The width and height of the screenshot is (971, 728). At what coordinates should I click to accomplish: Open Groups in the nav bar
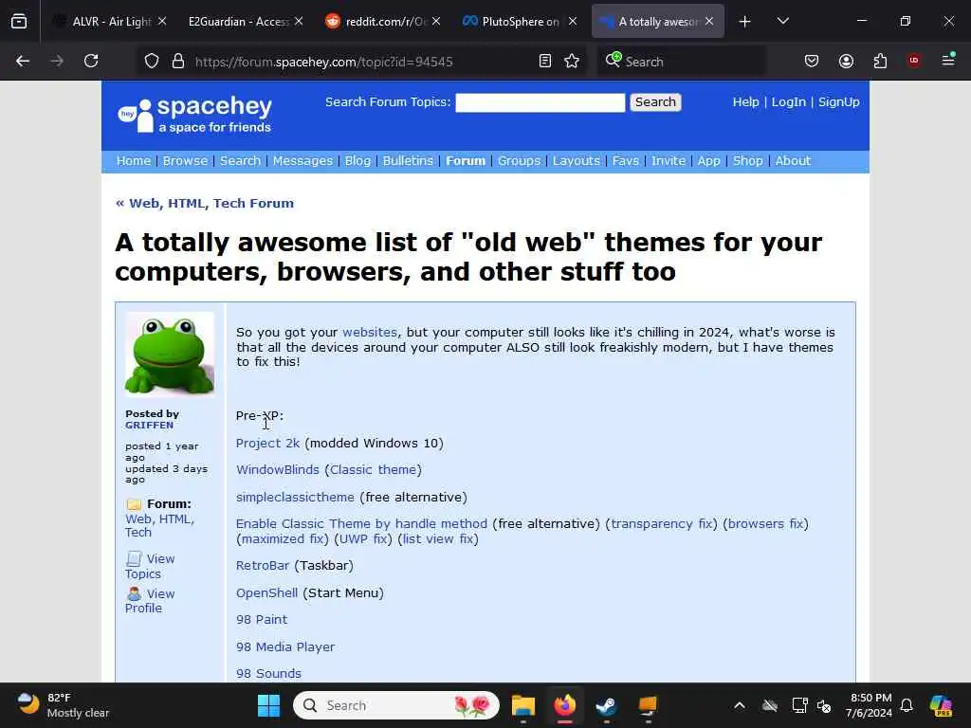coord(519,160)
